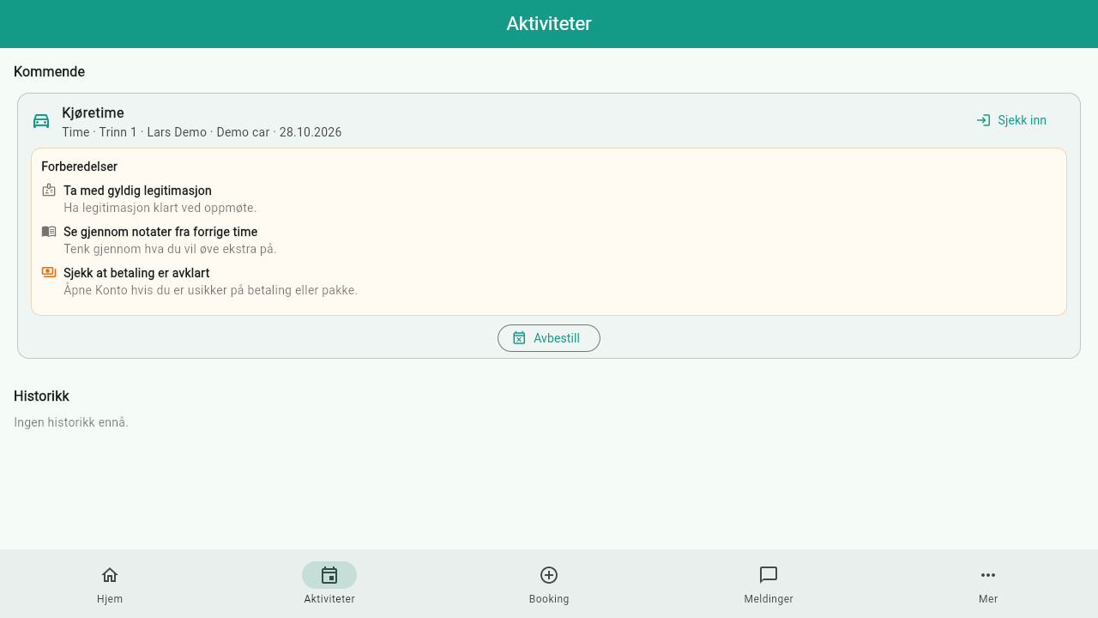Click the orange payment money icon

pyautogui.click(x=49, y=272)
